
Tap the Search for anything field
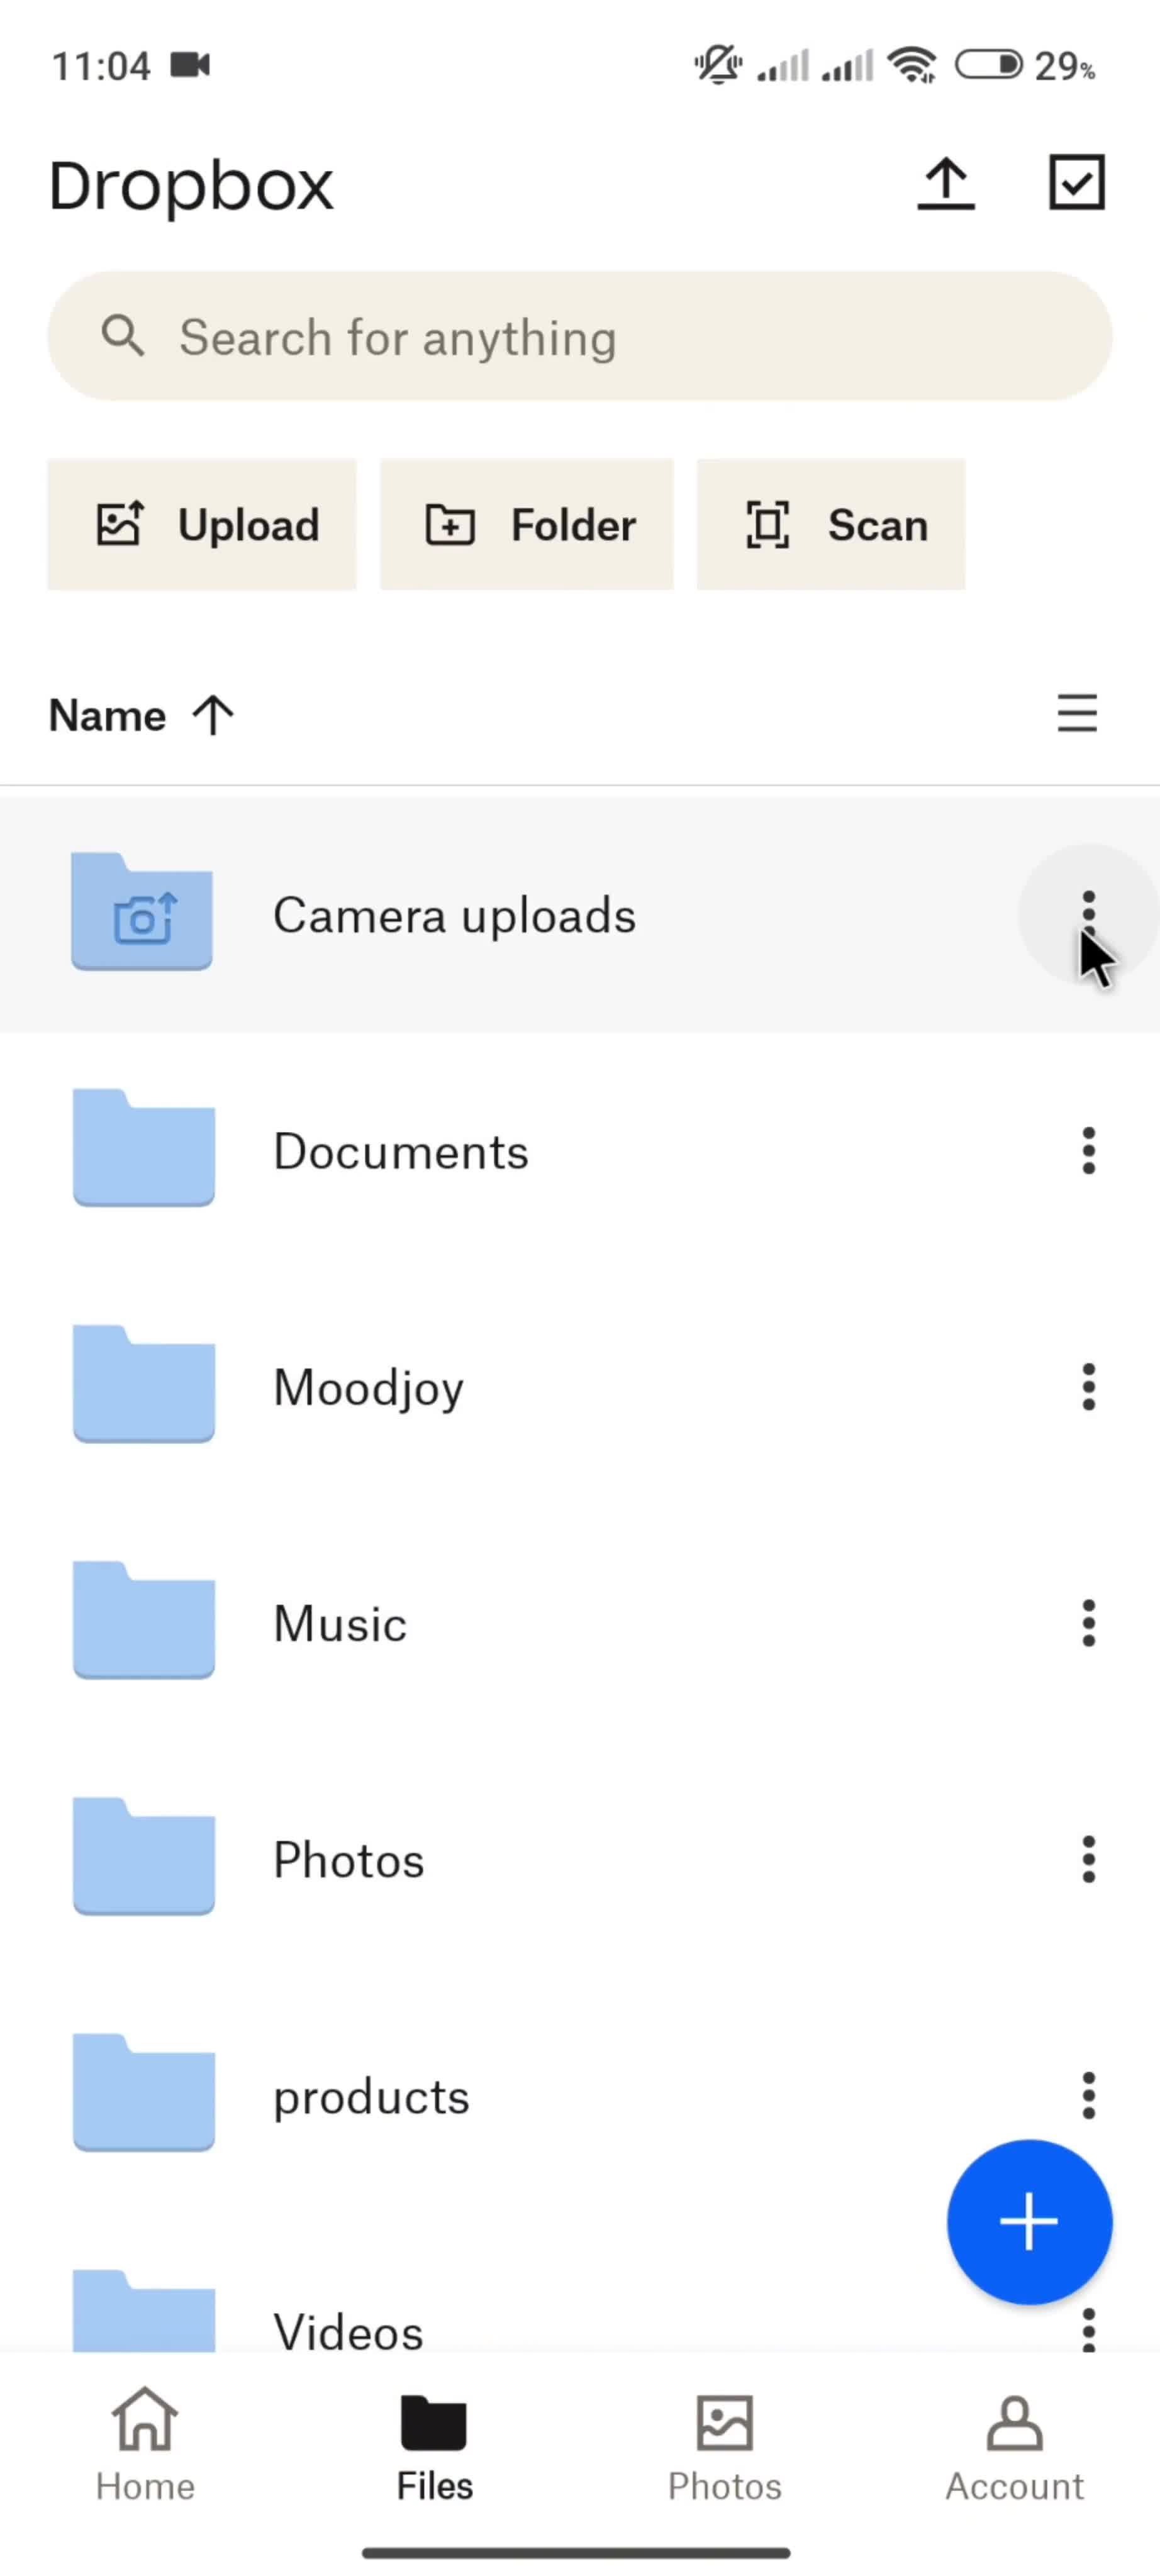(580, 337)
